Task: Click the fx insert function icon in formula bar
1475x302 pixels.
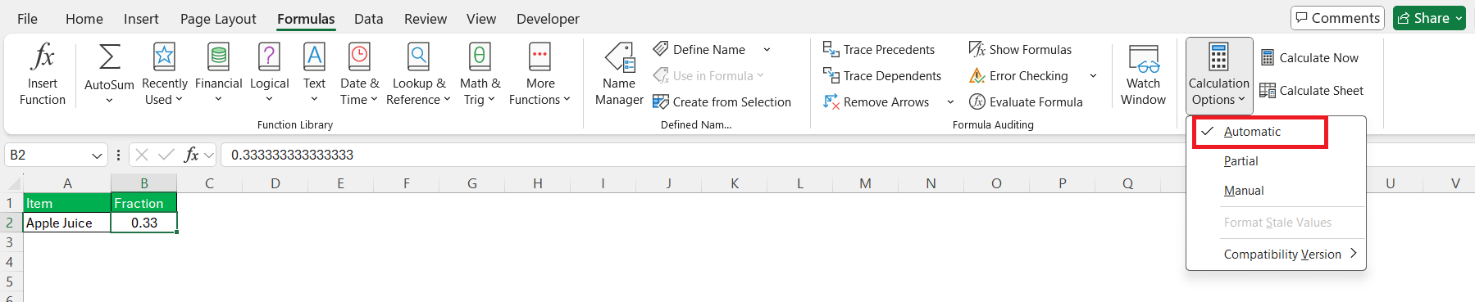Action: pyautogui.click(x=191, y=155)
